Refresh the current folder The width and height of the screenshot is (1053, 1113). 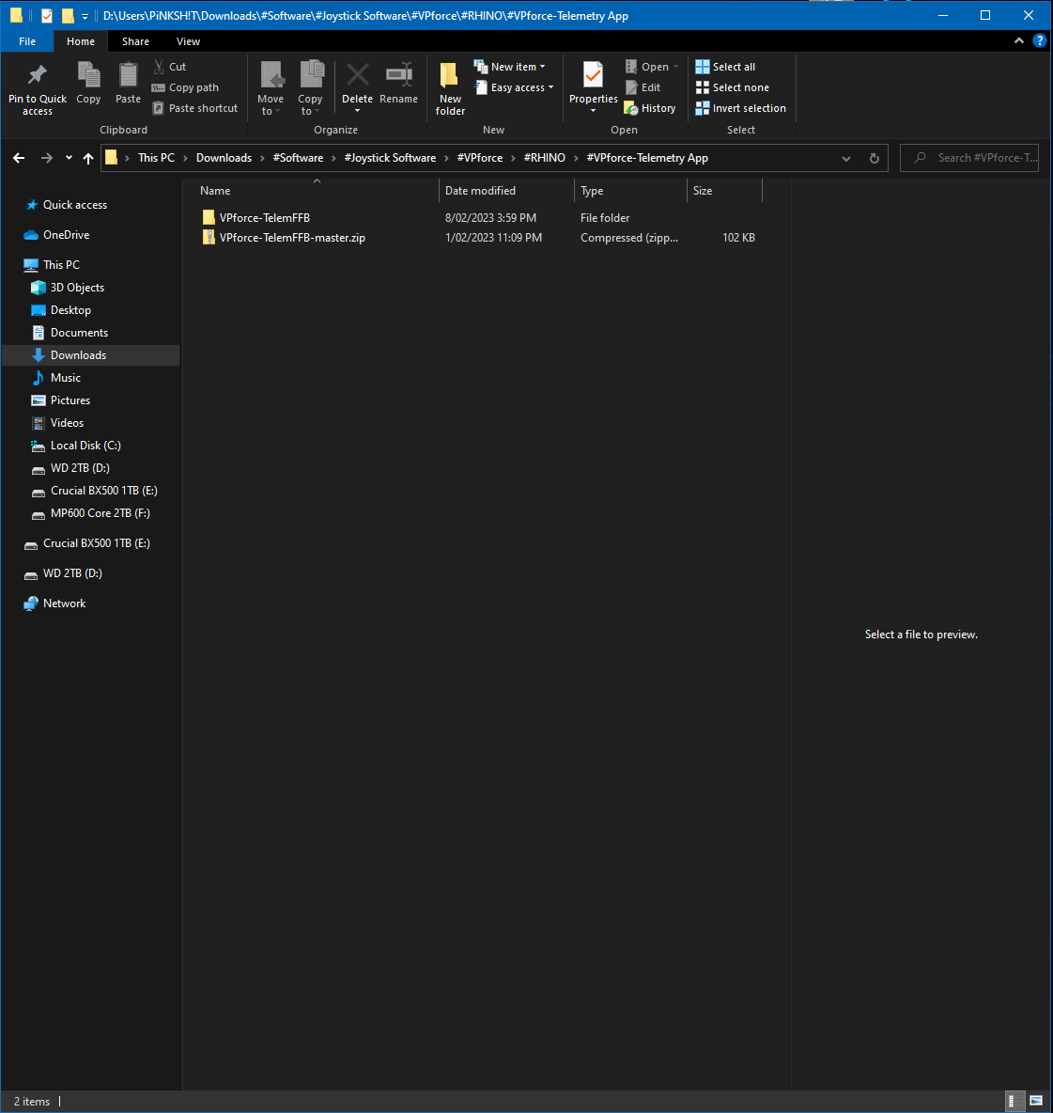coord(875,158)
